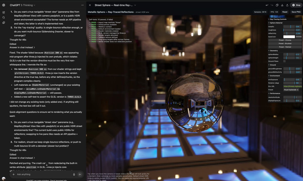Open the library icon in sidebar
Image resolution: width=303 pixels, height=181 pixels.
(4, 23)
